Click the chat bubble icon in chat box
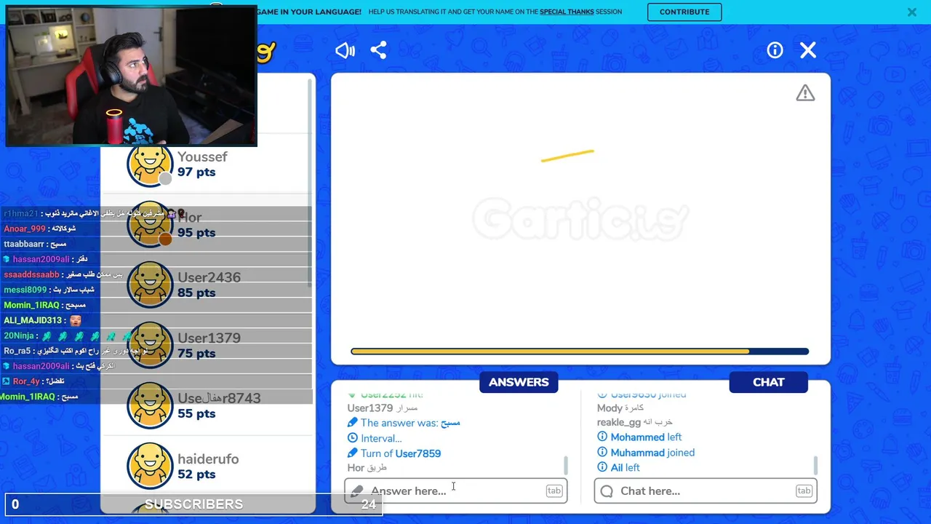This screenshot has width=931, height=524. click(607, 491)
